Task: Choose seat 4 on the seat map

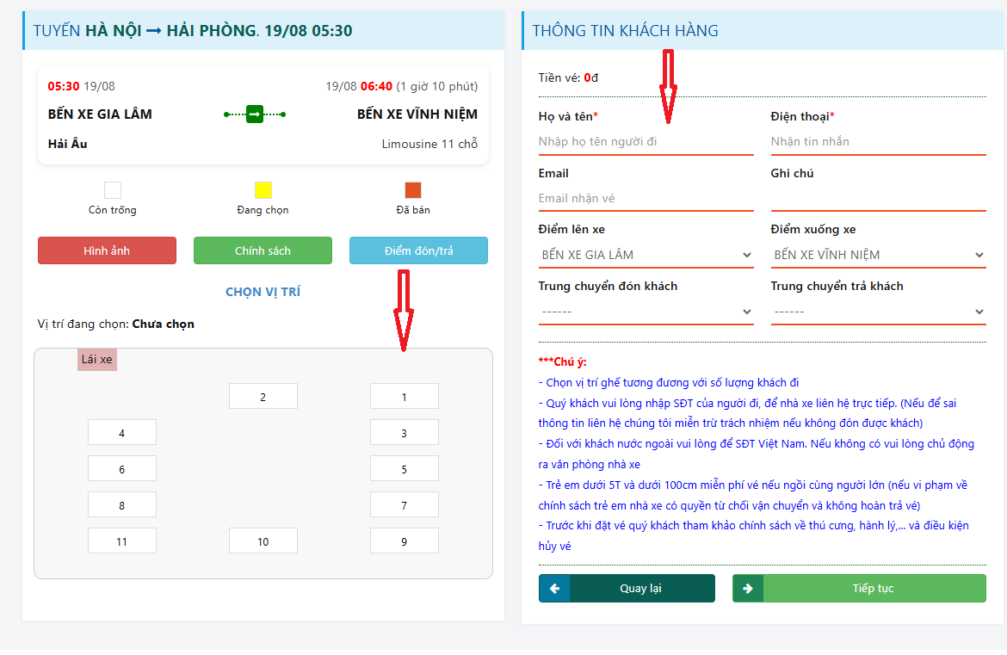Action: (x=122, y=432)
